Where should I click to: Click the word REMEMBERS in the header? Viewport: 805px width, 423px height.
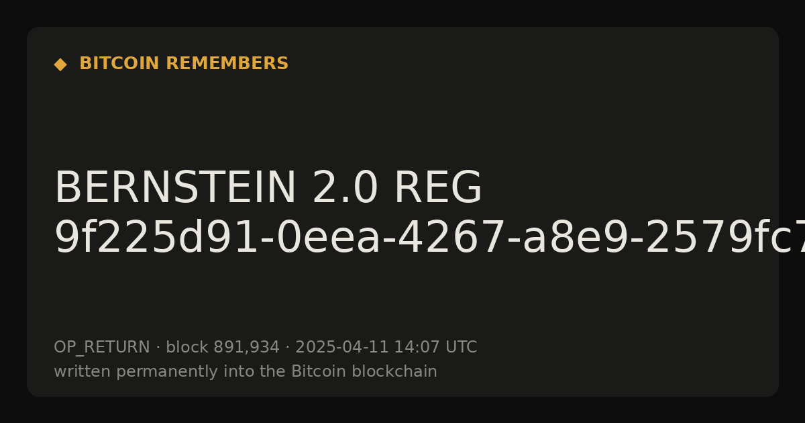(x=227, y=64)
